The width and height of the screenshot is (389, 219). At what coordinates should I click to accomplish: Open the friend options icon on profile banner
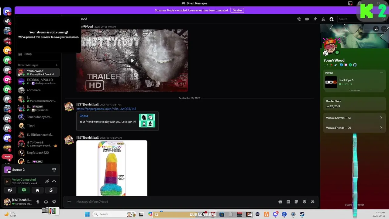coord(376,29)
